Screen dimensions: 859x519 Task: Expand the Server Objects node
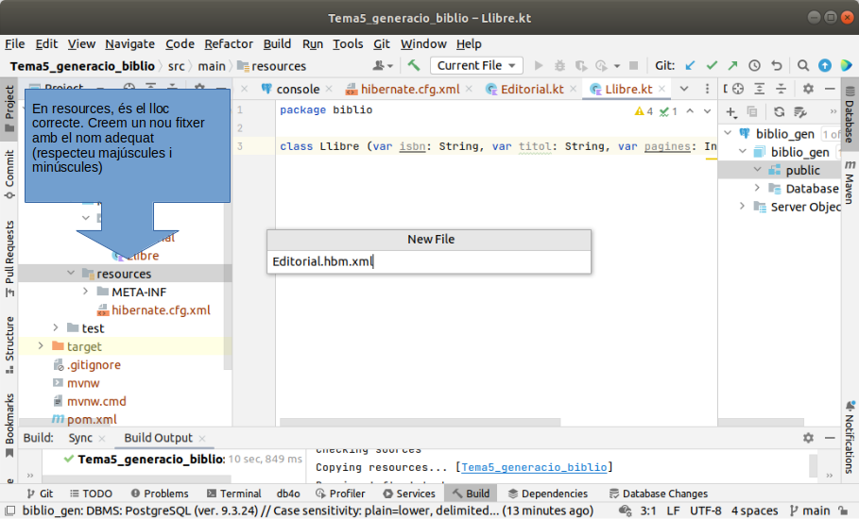click(x=743, y=206)
